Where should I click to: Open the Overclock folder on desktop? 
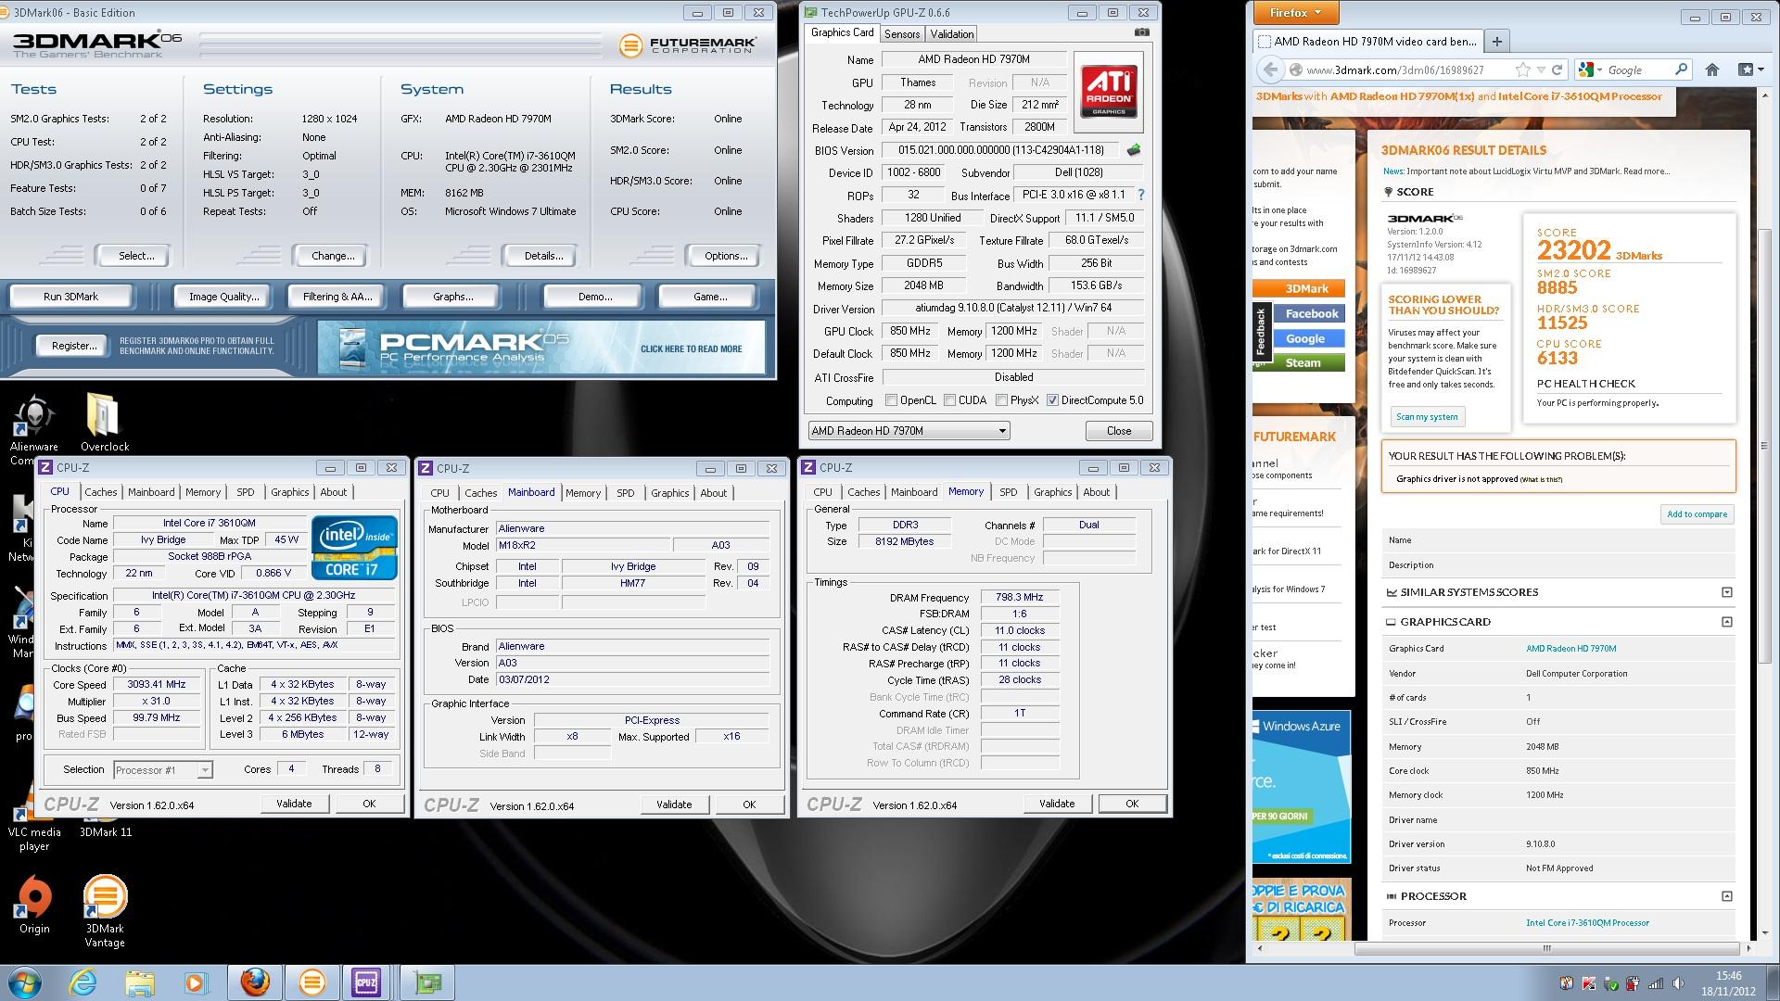104,423
